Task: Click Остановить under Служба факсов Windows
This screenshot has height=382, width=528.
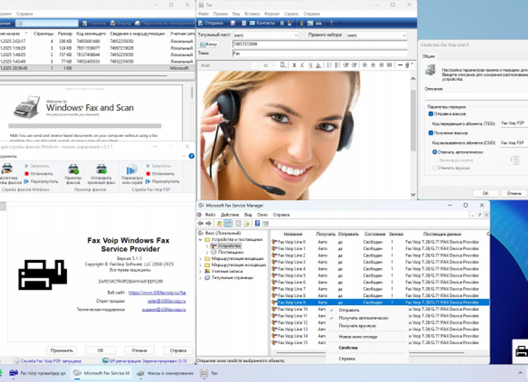Action: point(39,174)
